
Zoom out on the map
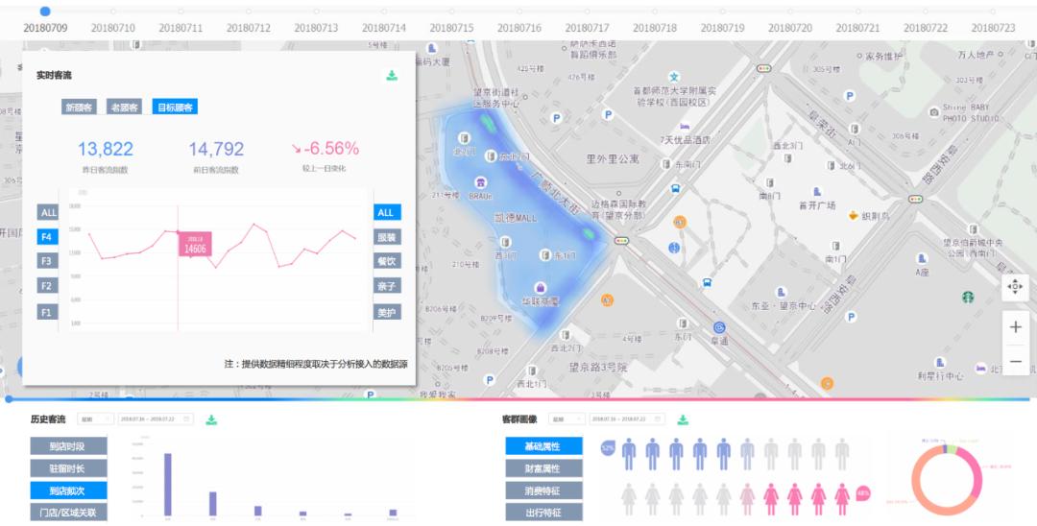click(1015, 362)
